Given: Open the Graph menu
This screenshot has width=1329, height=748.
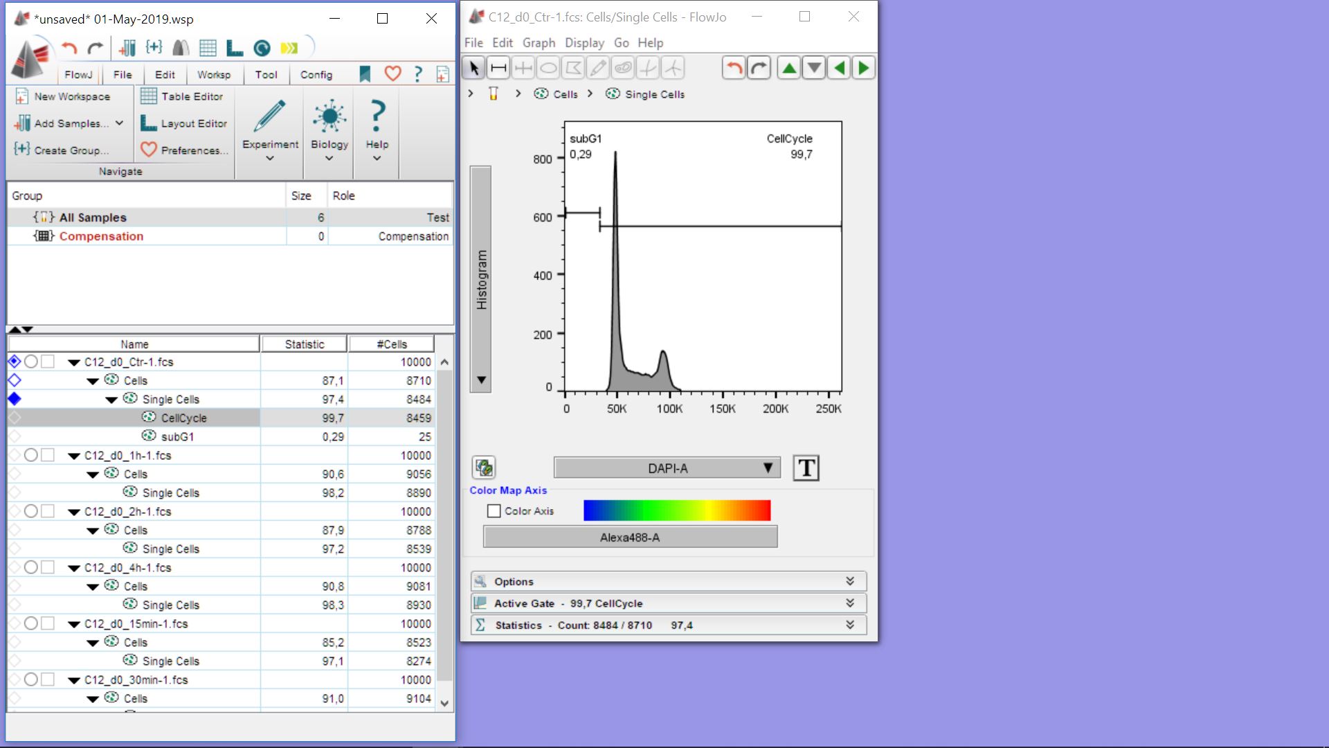Looking at the screenshot, I should coord(539,43).
